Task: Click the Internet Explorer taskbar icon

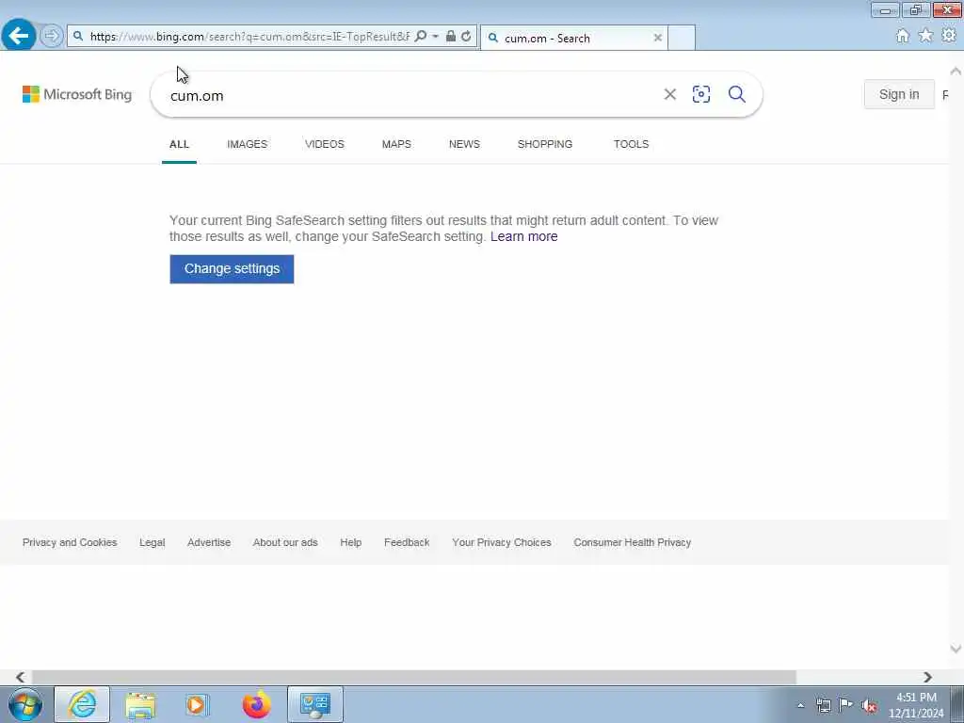Action: coord(82,704)
